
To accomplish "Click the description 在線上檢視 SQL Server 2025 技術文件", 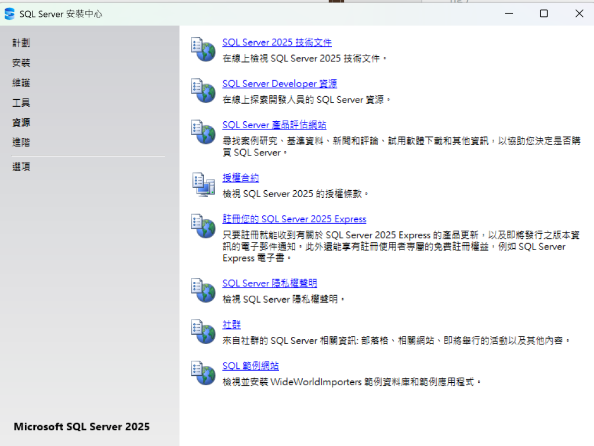I will [x=304, y=59].
